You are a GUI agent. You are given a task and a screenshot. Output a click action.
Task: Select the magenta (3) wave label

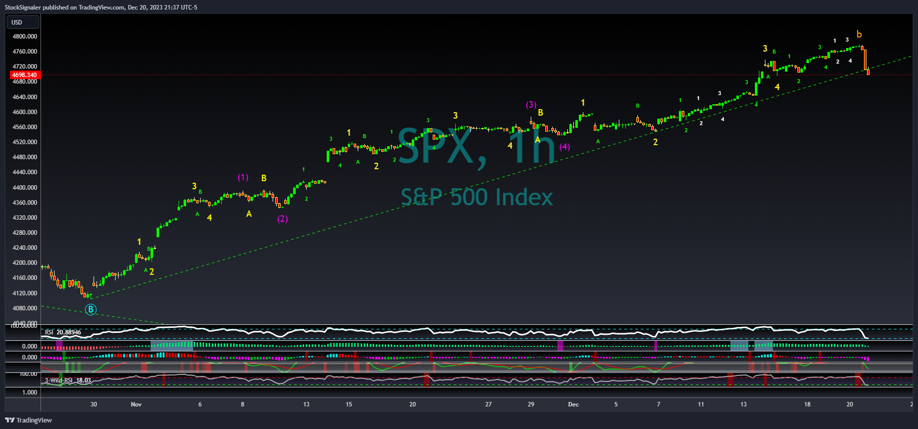[531, 105]
